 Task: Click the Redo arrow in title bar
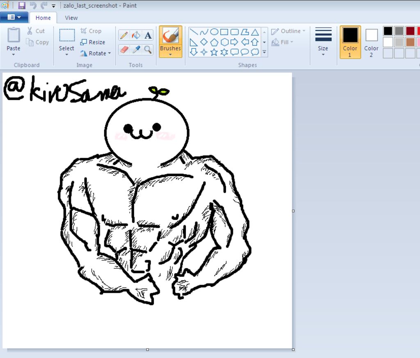click(x=43, y=5)
